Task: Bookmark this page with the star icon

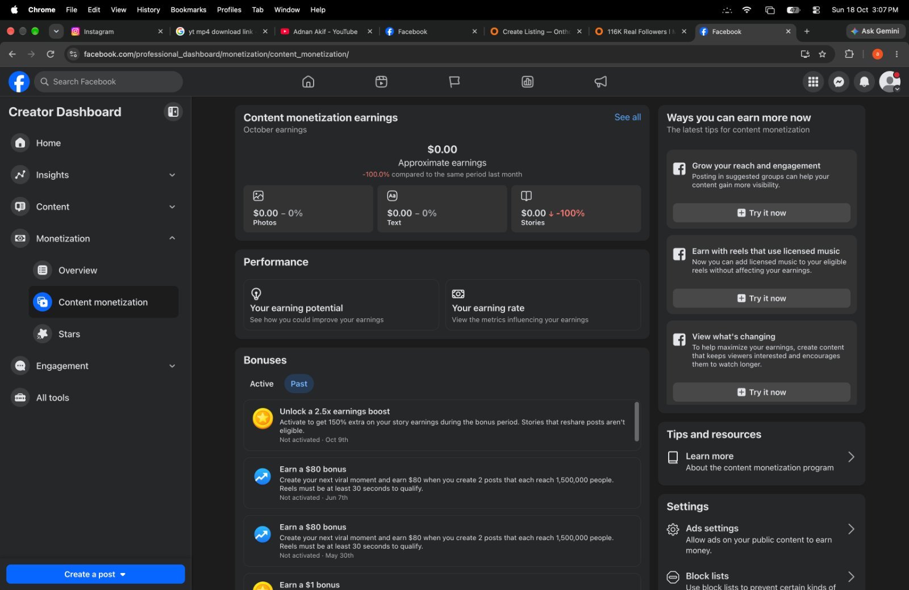Action: [822, 54]
